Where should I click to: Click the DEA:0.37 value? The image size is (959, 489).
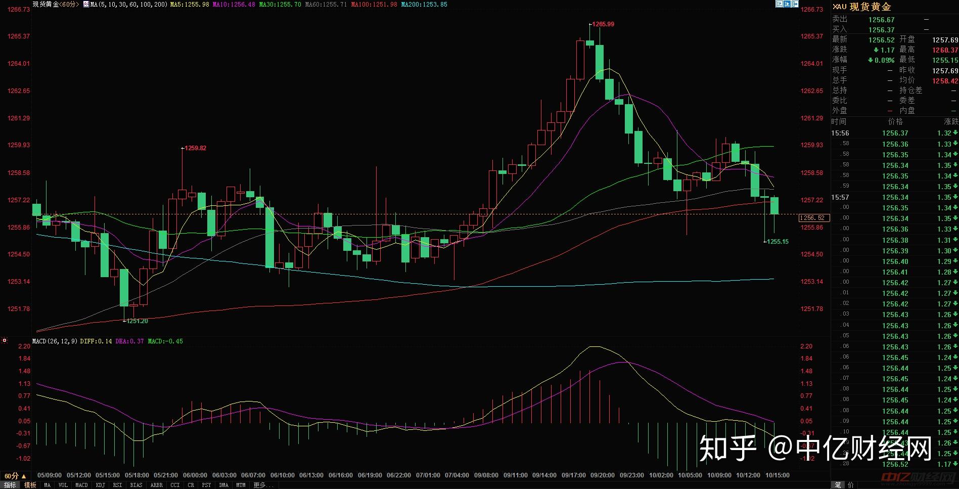[130, 341]
